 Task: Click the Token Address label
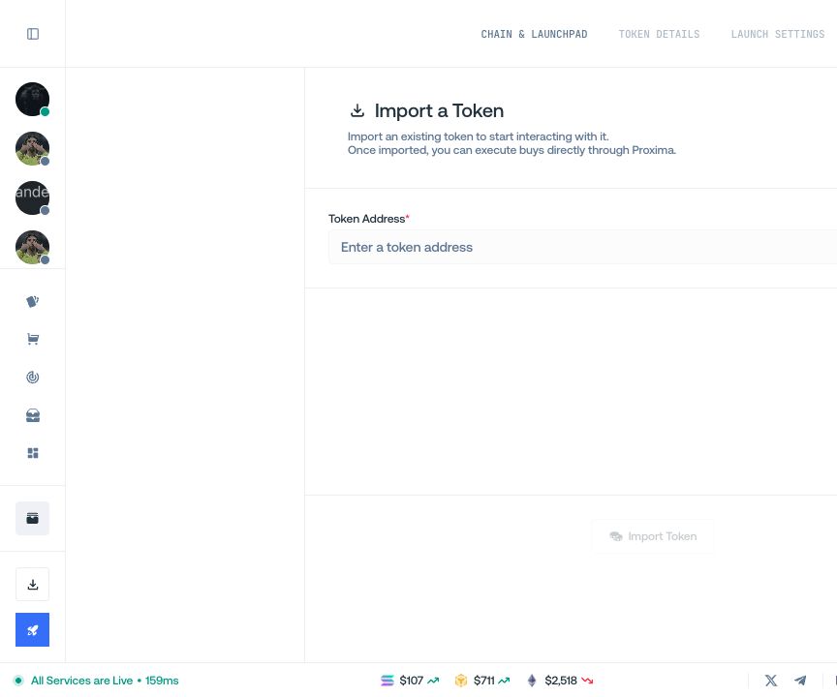(x=368, y=219)
